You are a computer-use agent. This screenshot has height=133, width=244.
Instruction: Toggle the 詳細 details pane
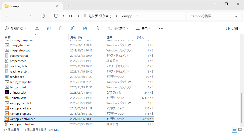point(232,28)
